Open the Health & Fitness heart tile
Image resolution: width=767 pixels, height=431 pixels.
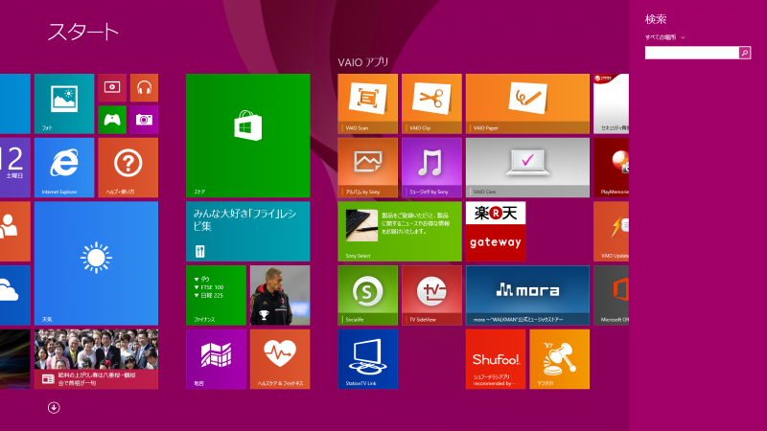click(x=280, y=359)
